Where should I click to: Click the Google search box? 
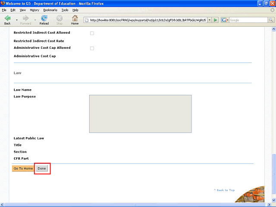[248, 20]
